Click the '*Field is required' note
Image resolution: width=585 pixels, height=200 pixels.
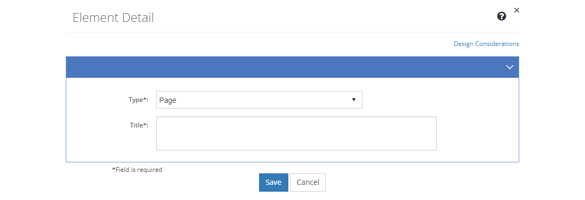pyautogui.click(x=137, y=169)
